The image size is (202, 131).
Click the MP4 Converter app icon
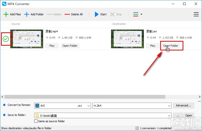(x=4, y=4)
